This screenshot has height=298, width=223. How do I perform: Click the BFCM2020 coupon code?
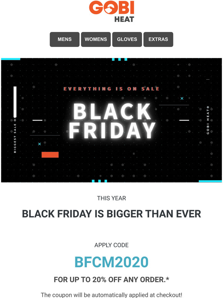click(111, 262)
